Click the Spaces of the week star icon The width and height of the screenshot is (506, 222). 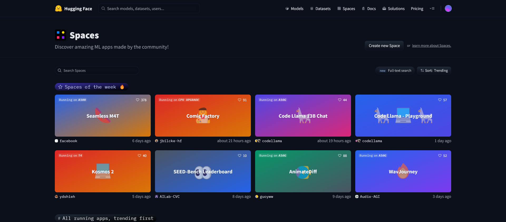[60, 87]
